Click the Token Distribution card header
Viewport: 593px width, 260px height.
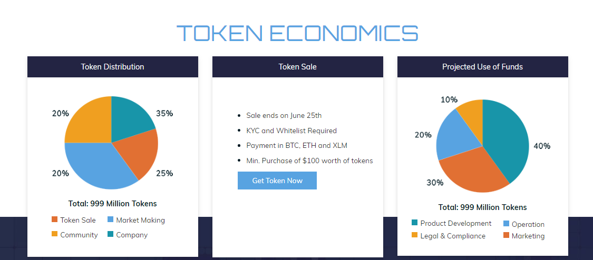click(112, 67)
